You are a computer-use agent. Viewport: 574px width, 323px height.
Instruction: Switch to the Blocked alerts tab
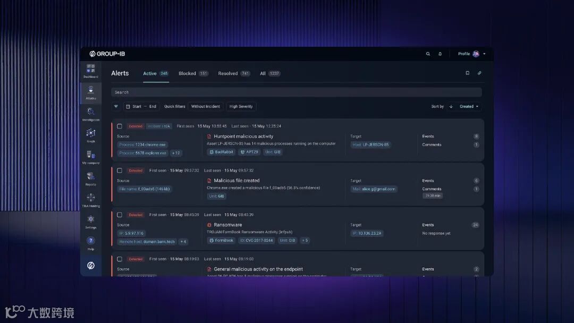click(193, 73)
